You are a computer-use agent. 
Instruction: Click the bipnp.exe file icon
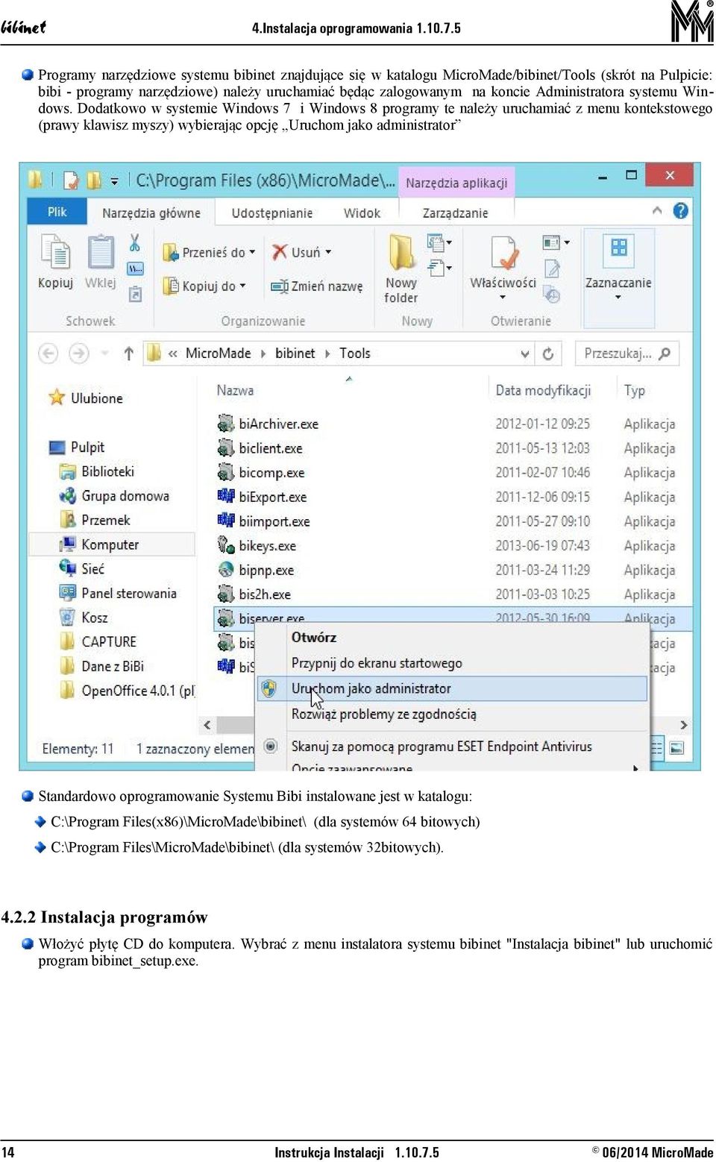click(x=226, y=569)
